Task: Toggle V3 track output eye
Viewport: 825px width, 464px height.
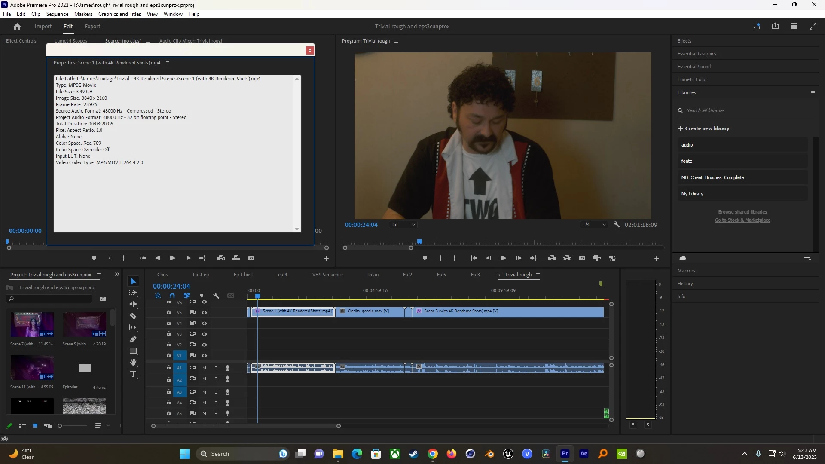Action: tap(205, 334)
